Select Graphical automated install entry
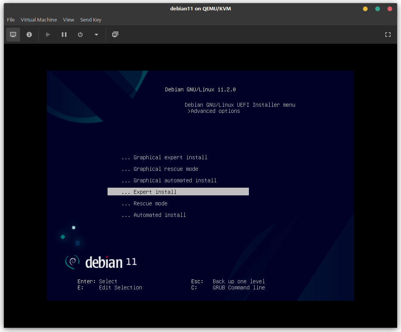The width and height of the screenshot is (401, 332). pyautogui.click(x=175, y=180)
